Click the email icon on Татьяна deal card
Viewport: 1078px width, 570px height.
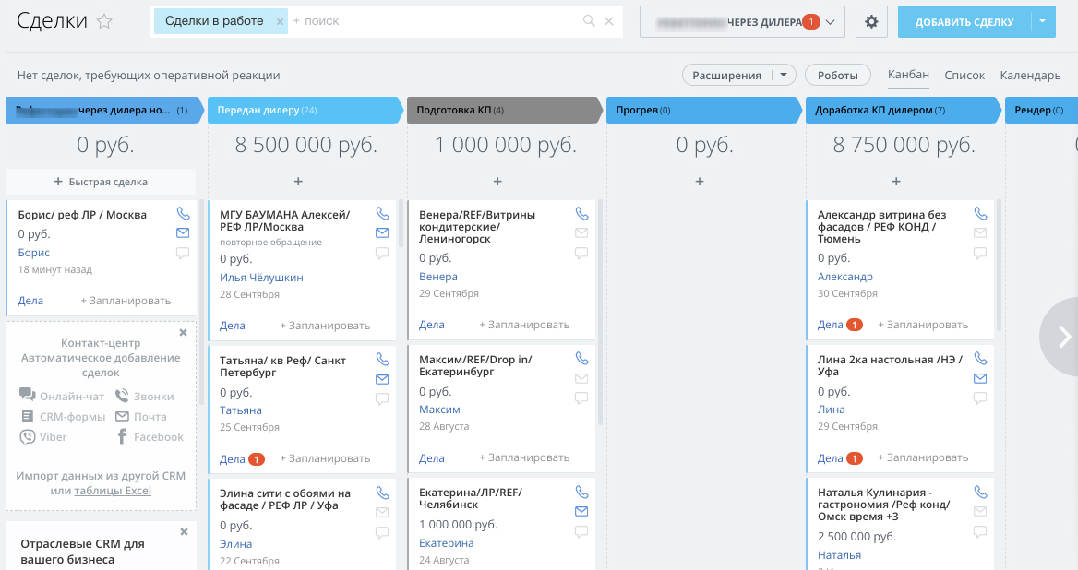[382, 379]
